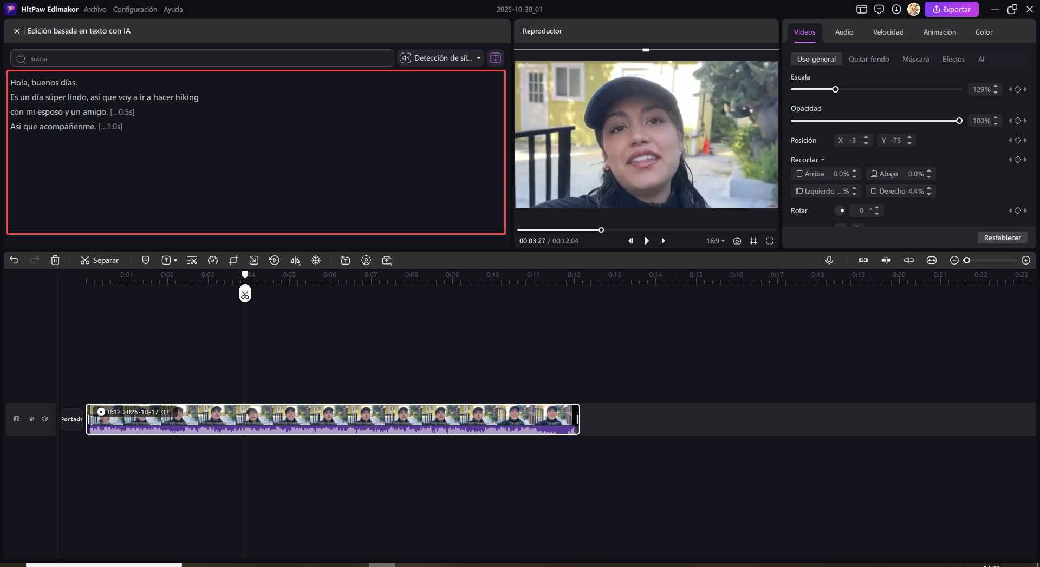Viewport: 1040px width, 567px height.
Task: Click the Restablecer button
Action: point(1002,238)
